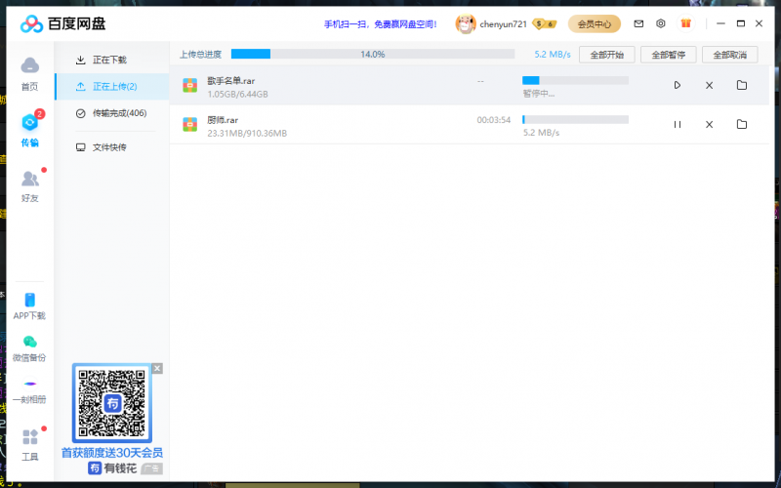Open the mail messages icon in title bar

638,23
